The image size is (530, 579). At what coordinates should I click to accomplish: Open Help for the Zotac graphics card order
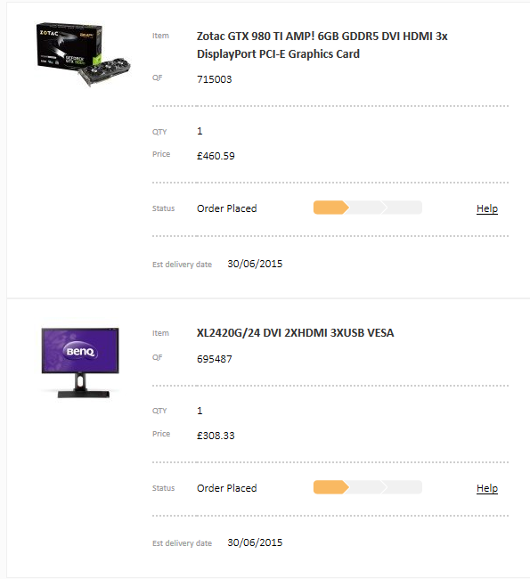click(486, 208)
